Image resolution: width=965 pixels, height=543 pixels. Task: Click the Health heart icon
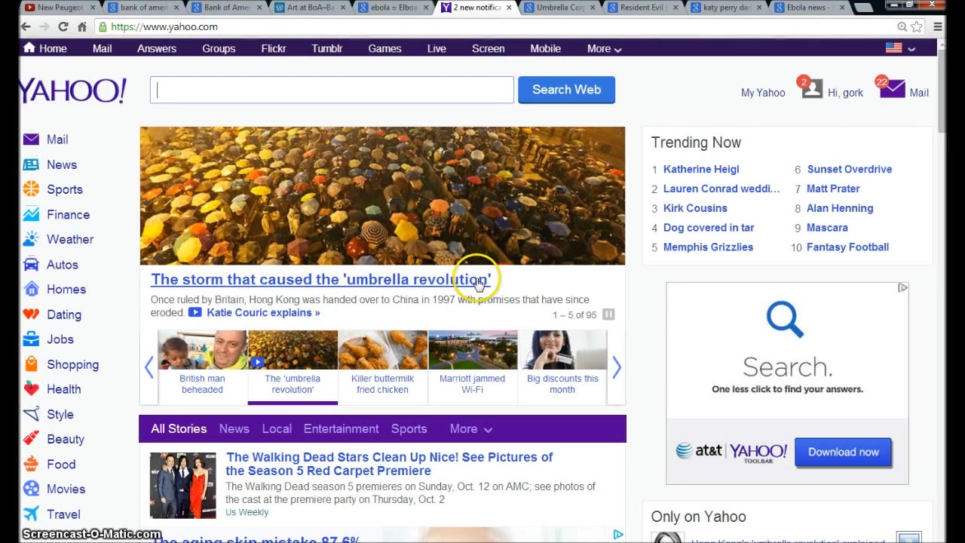tap(31, 389)
